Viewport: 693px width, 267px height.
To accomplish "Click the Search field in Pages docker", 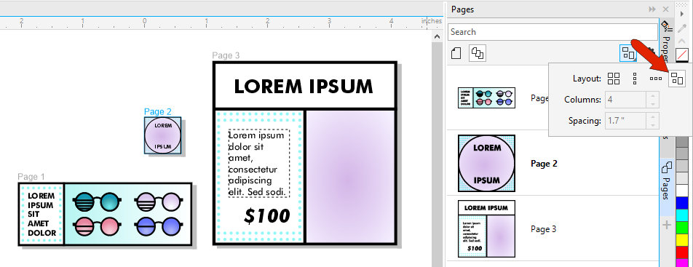I will (x=553, y=32).
